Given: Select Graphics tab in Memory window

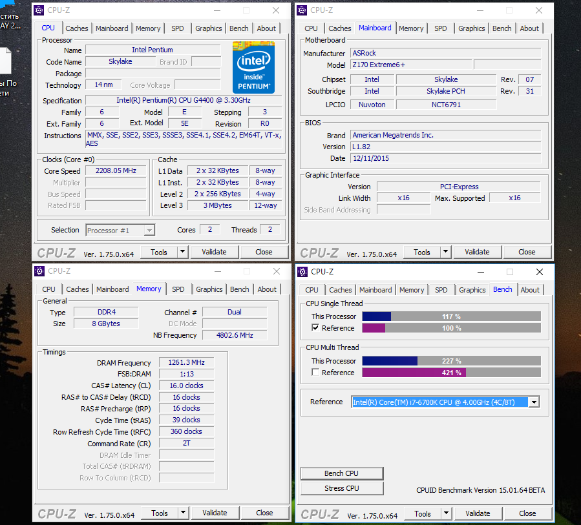Looking at the screenshot, I should coord(209,289).
